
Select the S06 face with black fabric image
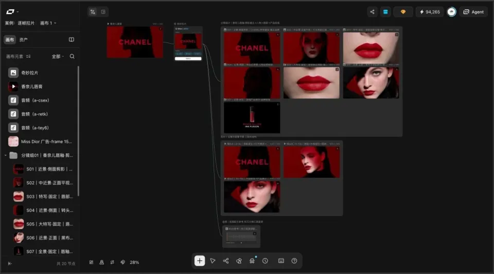pyautogui.click(x=371, y=82)
